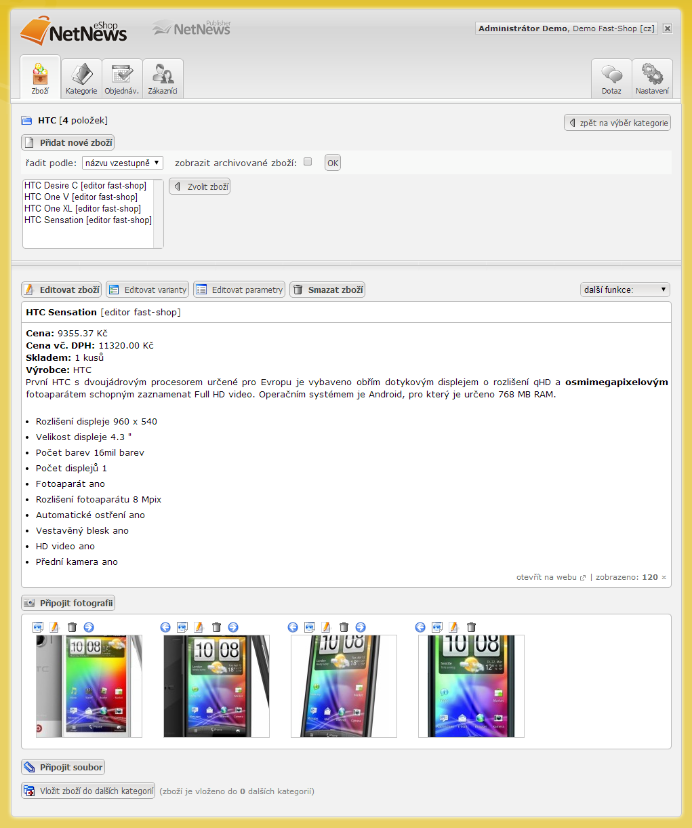692x828 pixels.
Task: Open the 'řadit podle' sort dropdown
Action: (x=123, y=163)
